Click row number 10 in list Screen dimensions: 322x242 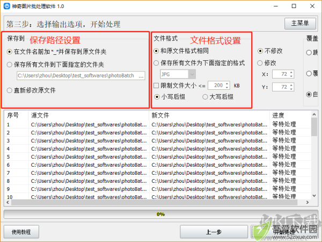[10, 197]
